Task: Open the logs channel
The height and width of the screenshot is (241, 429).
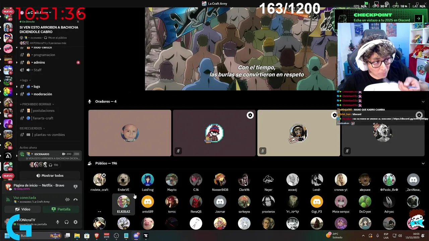Action: pos(50,86)
